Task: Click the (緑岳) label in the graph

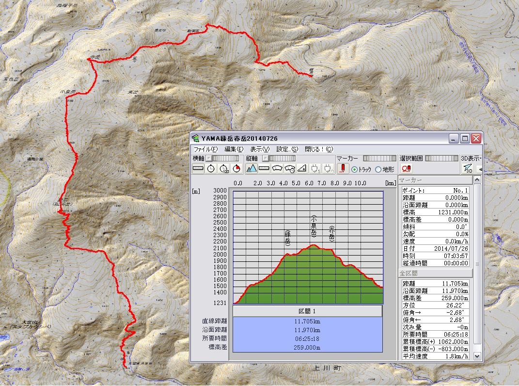Action: pos(288,238)
